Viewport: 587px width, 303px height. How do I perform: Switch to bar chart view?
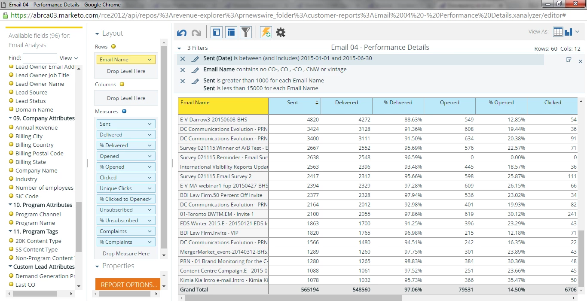tap(568, 32)
